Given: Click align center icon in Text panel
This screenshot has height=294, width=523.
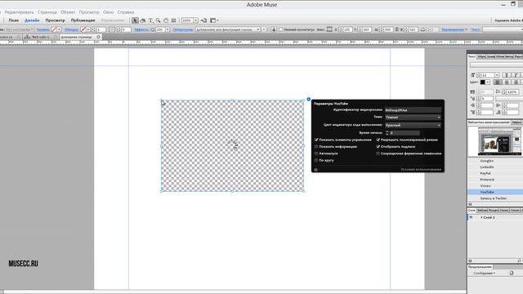Looking at the screenshot, I should tap(507, 82).
